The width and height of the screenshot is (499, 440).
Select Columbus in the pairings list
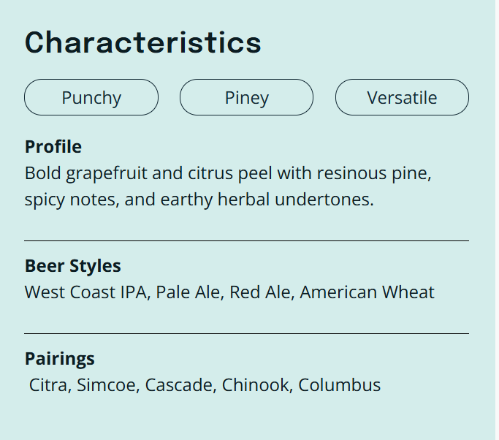[340, 385]
